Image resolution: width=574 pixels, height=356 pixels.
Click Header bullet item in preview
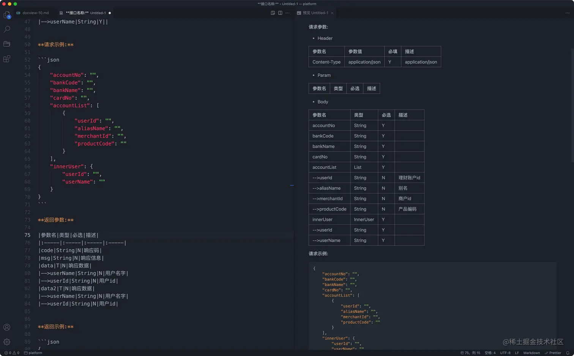(x=325, y=38)
